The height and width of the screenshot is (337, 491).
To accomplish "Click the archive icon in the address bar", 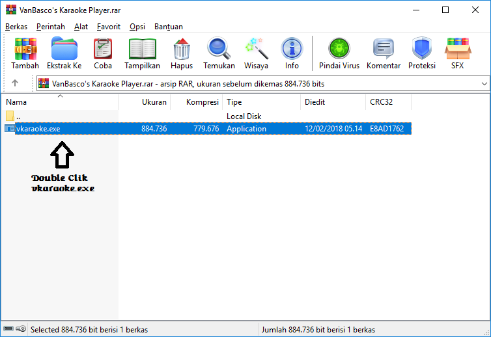I will pyautogui.click(x=44, y=83).
